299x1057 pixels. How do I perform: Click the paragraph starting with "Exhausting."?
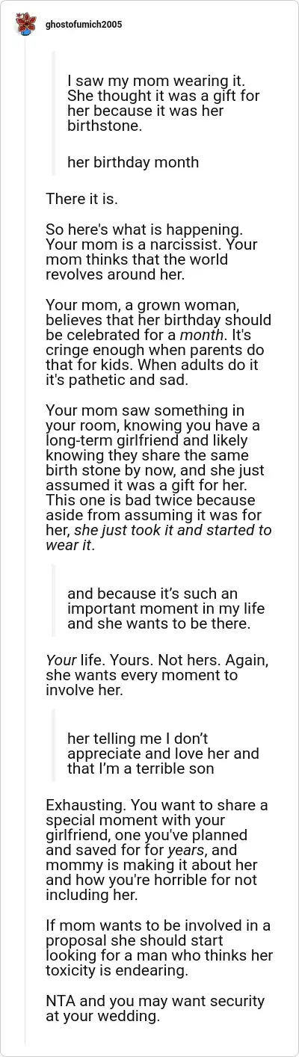click(x=157, y=850)
